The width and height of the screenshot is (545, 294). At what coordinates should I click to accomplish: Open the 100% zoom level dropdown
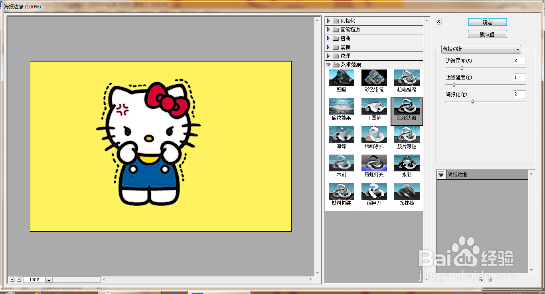click(x=49, y=280)
